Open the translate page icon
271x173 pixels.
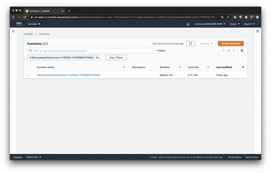pyautogui.click(x=222, y=17)
